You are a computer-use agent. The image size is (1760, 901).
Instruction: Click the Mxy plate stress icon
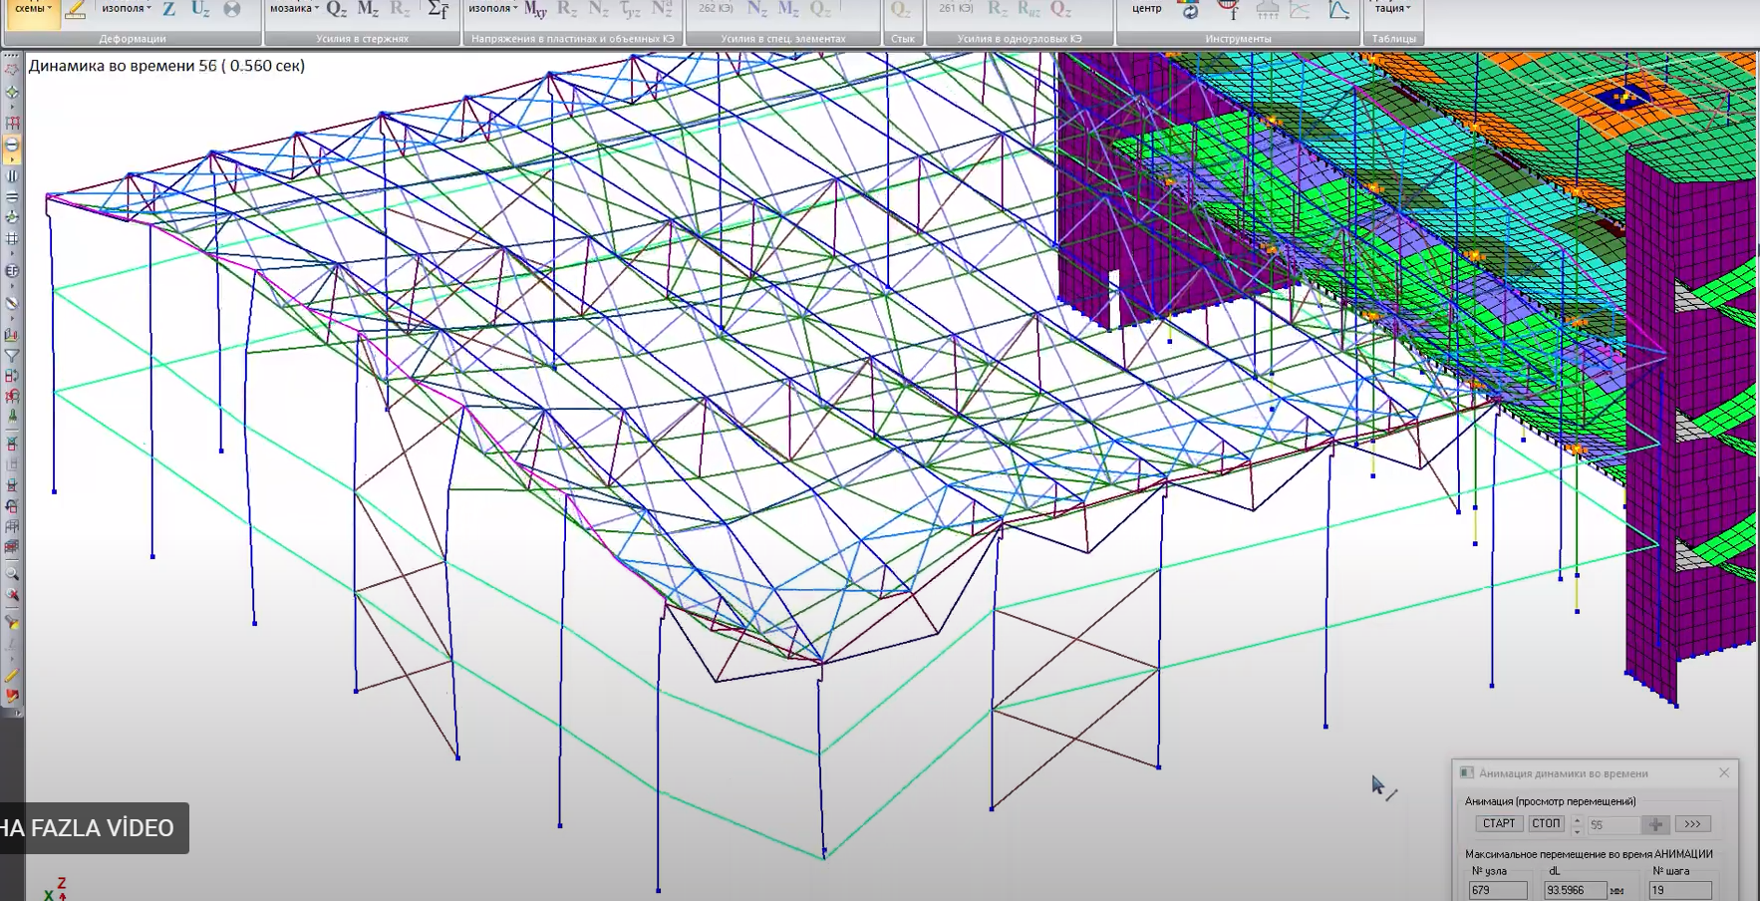[535, 10]
